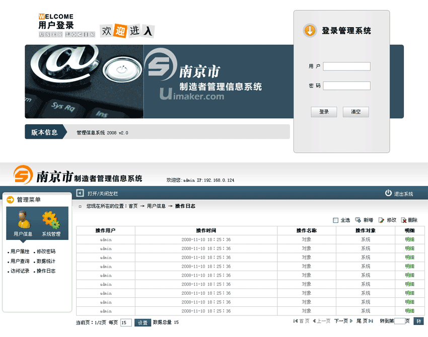Open 修改密码 in the sidebar menu
428x337 pixels.
click(x=46, y=251)
